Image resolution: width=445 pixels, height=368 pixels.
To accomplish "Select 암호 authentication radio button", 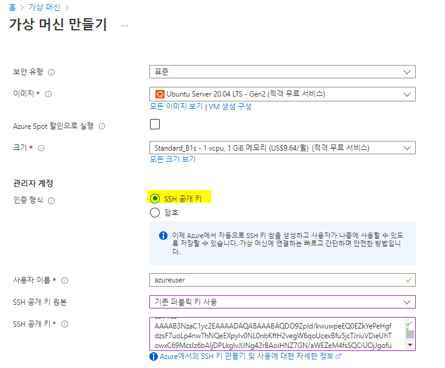I will [x=155, y=213].
